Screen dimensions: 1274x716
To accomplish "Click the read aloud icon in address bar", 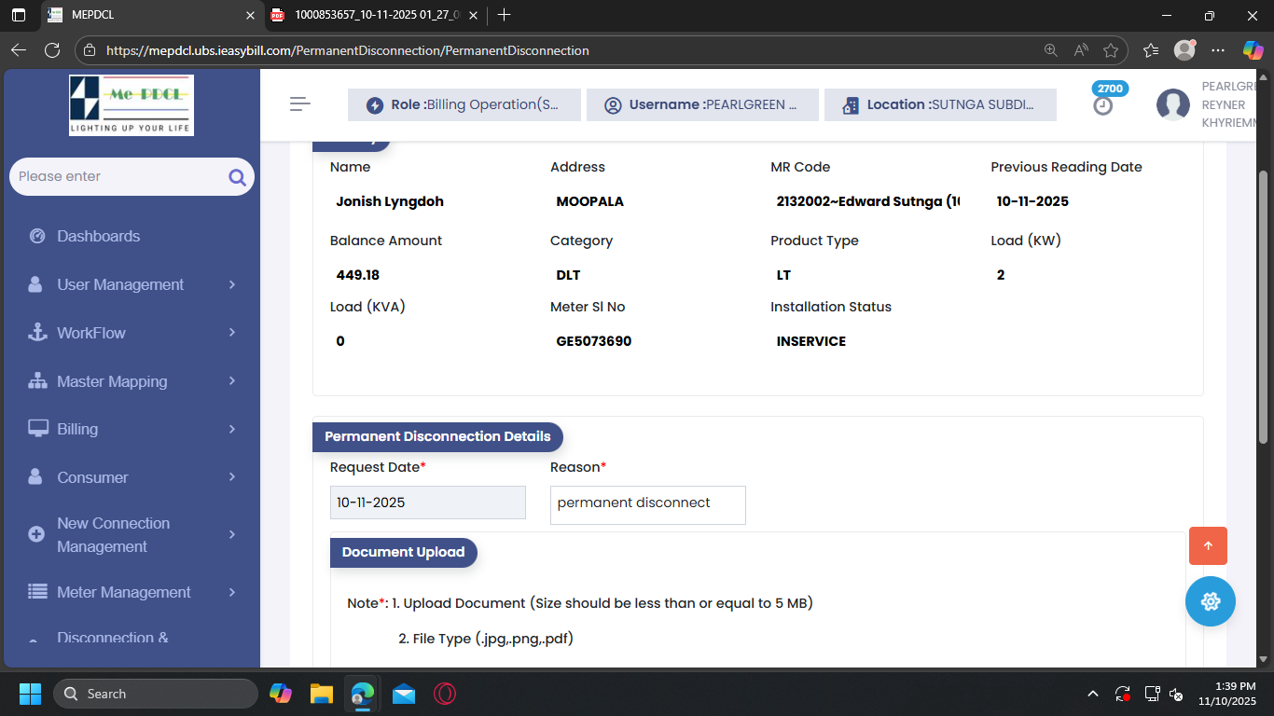I will tap(1081, 50).
